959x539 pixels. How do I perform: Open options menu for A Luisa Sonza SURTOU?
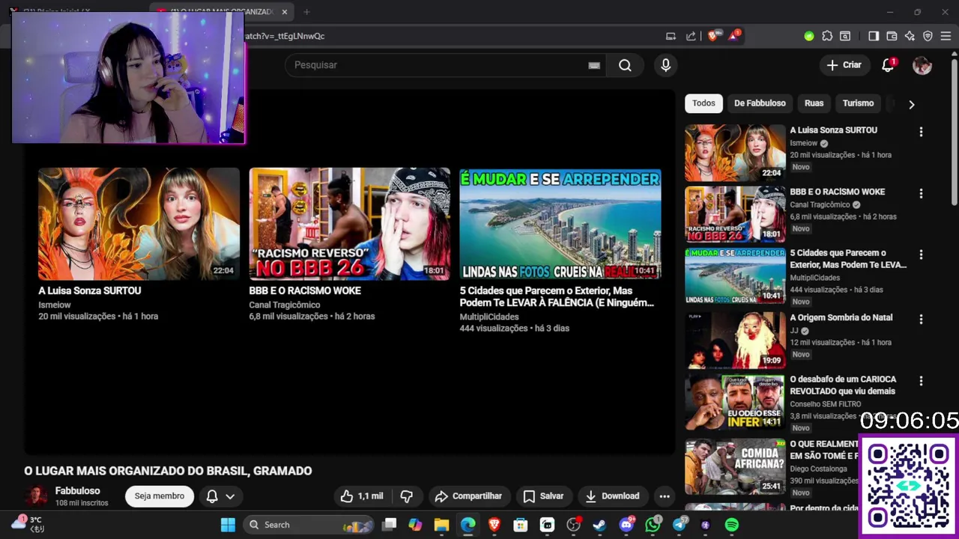coord(921,132)
